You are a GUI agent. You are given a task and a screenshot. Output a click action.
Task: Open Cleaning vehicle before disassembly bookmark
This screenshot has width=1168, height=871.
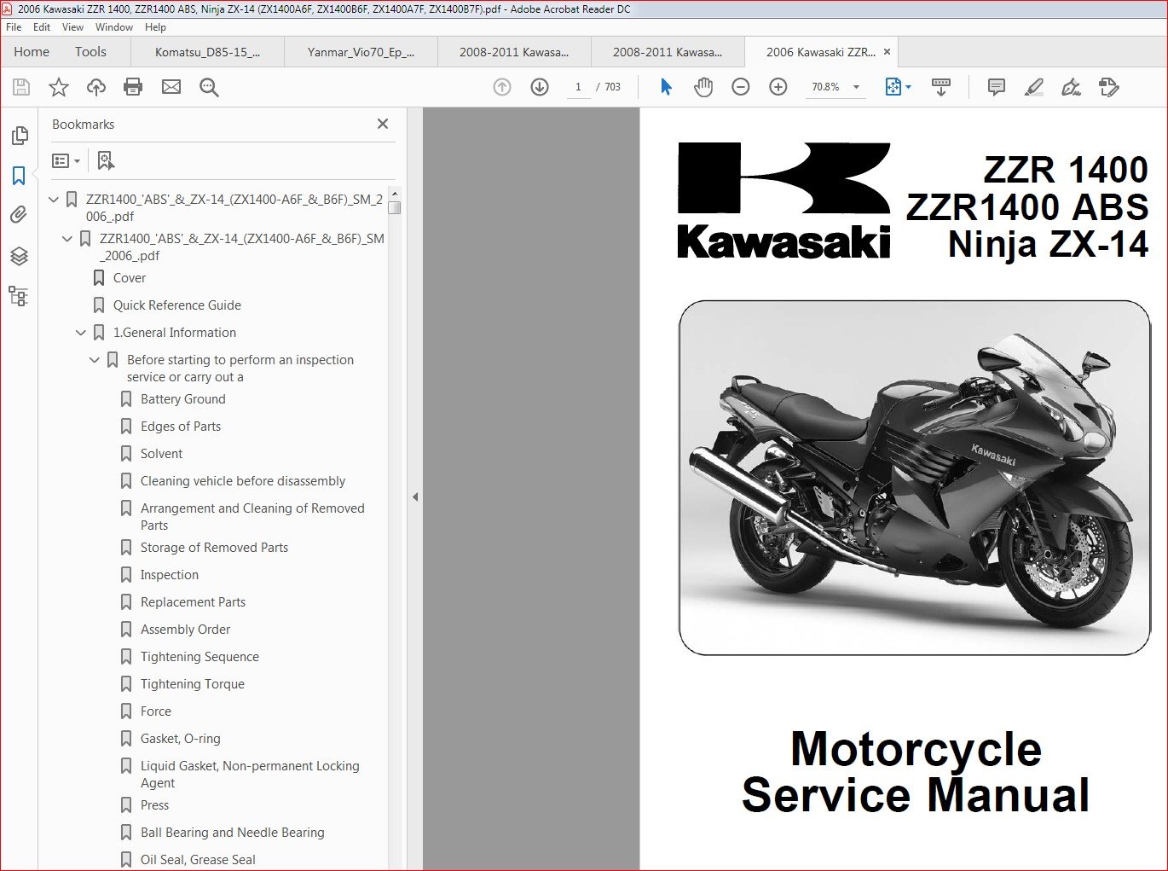pyautogui.click(x=243, y=481)
